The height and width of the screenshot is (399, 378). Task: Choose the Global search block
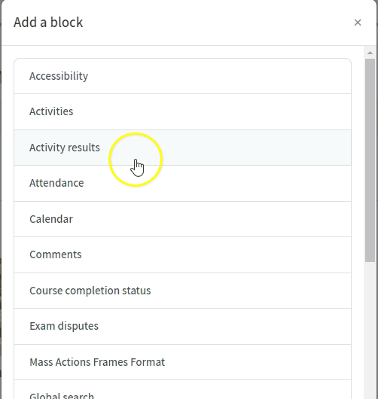(x=182, y=389)
